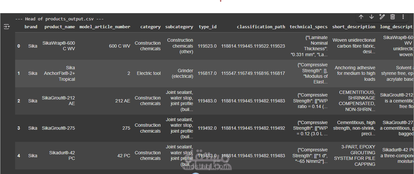Click model number 275
414x174 pixels.
tap(126, 128)
